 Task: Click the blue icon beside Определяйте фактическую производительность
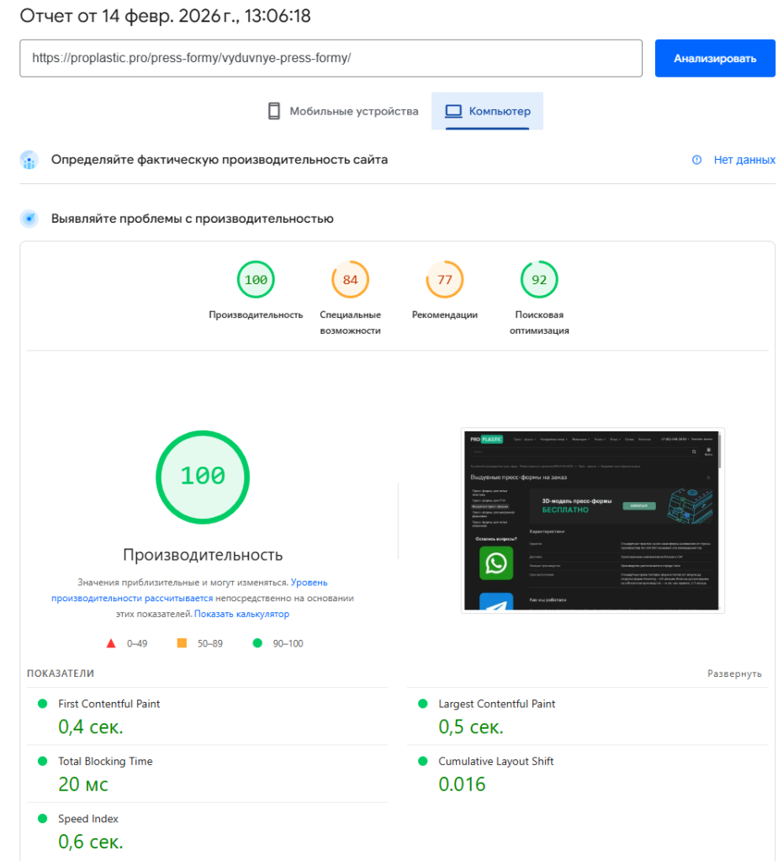pyautogui.click(x=29, y=159)
